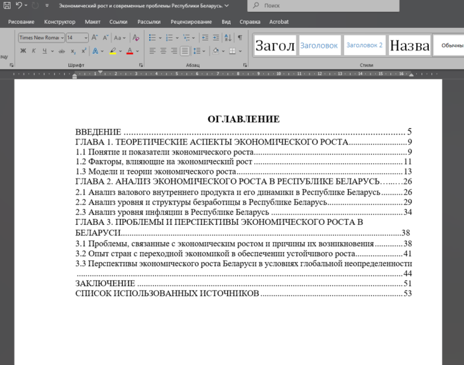The height and width of the screenshot is (365, 464).
Task: Apply a multilevel list
Action: coord(186,38)
